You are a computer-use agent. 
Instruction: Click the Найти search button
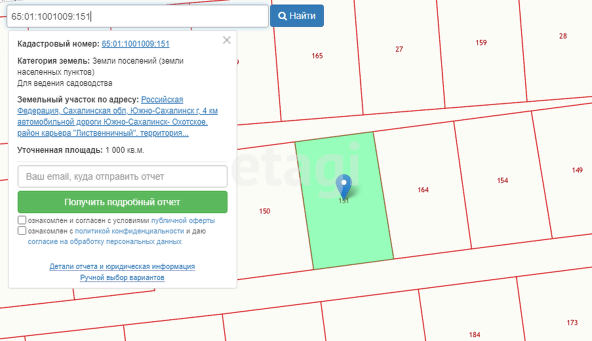pyautogui.click(x=297, y=16)
